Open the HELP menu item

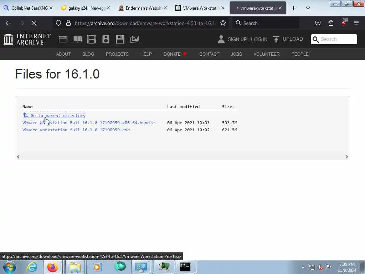click(x=146, y=54)
